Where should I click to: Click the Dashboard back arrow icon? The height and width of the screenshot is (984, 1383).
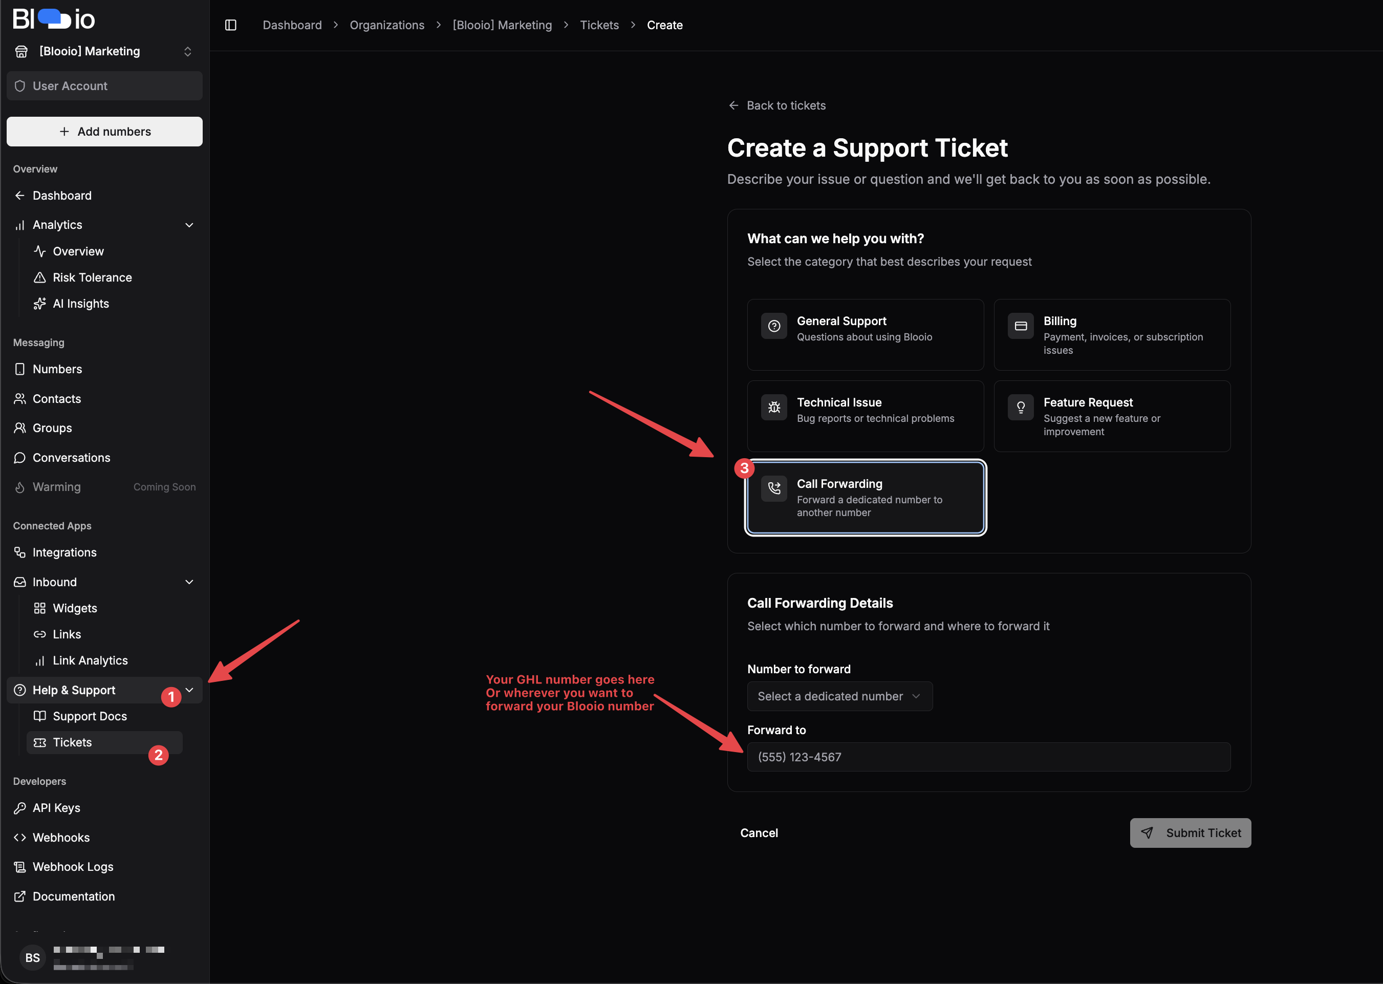(20, 195)
